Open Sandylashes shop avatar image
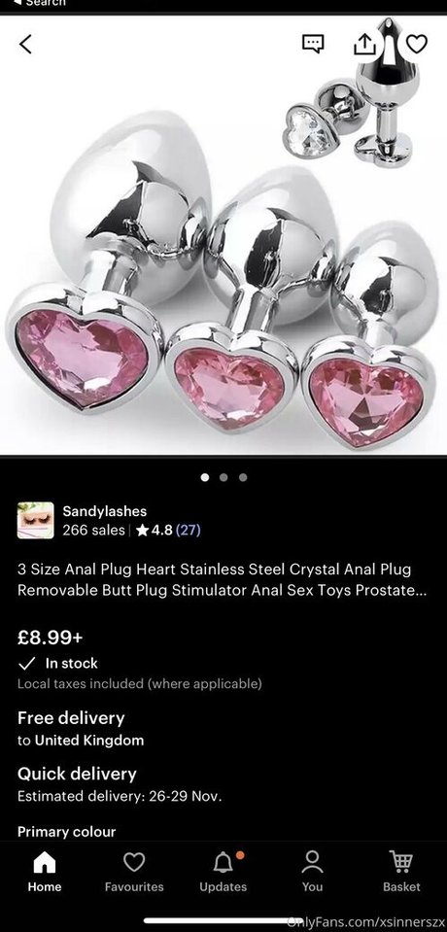This screenshot has height=932, width=447. point(36,520)
